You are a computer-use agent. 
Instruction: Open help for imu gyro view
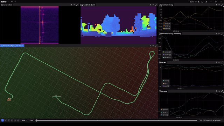[x=216, y=91]
